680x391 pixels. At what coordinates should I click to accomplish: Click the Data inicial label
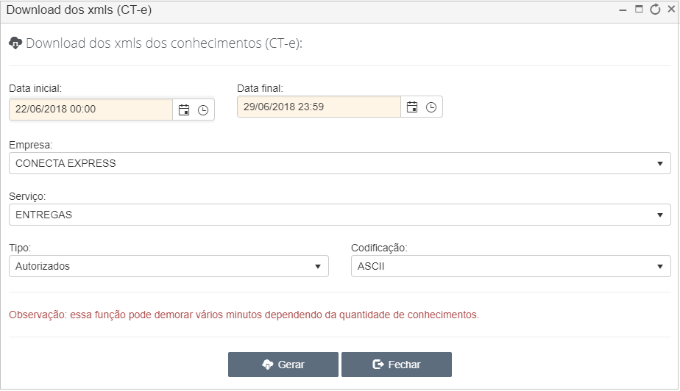click(35, 88)
